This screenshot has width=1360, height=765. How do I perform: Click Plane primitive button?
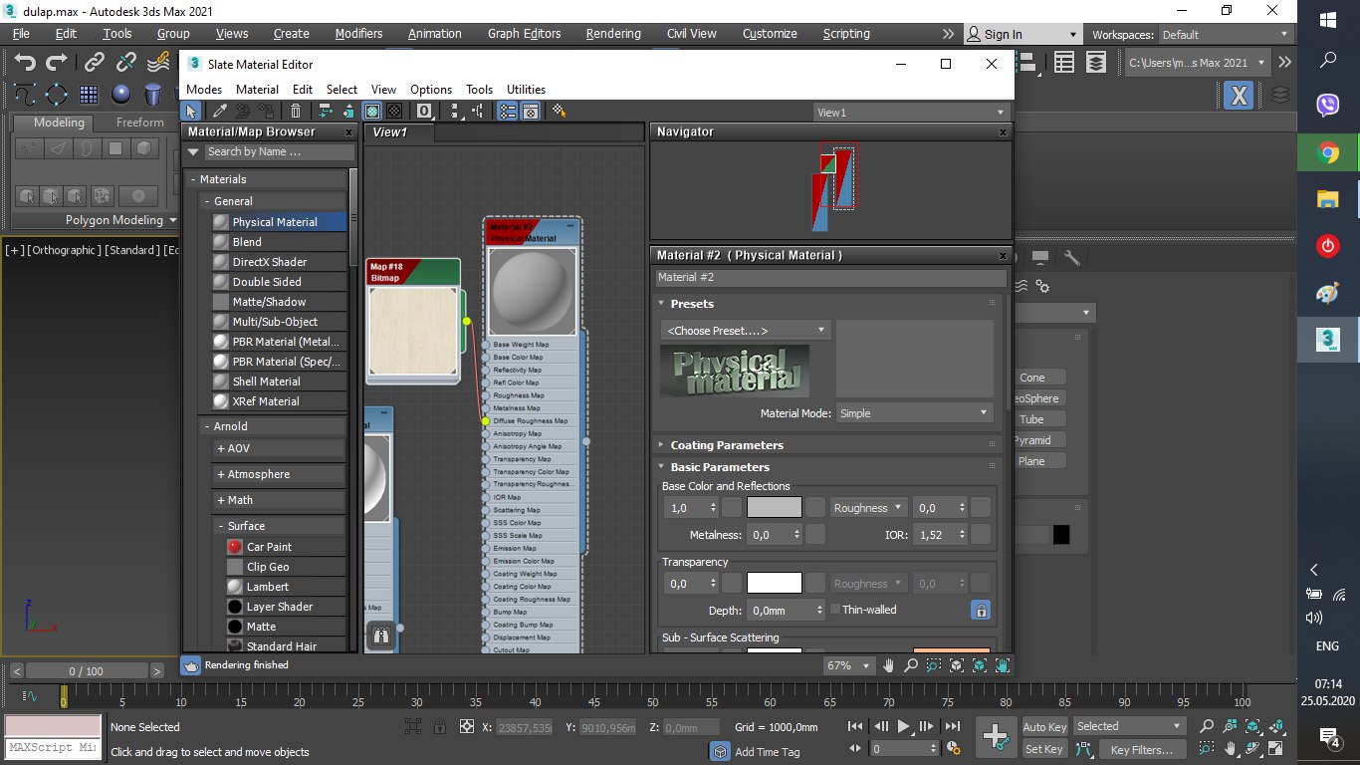tap(1031, 461)
